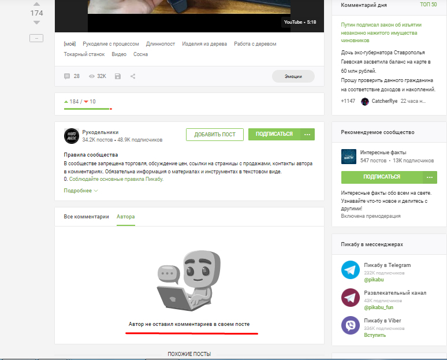Click the dark-red Telegram icon for Развлекательный канал
The height and width of the screenshot is (360, 447).
351,298
